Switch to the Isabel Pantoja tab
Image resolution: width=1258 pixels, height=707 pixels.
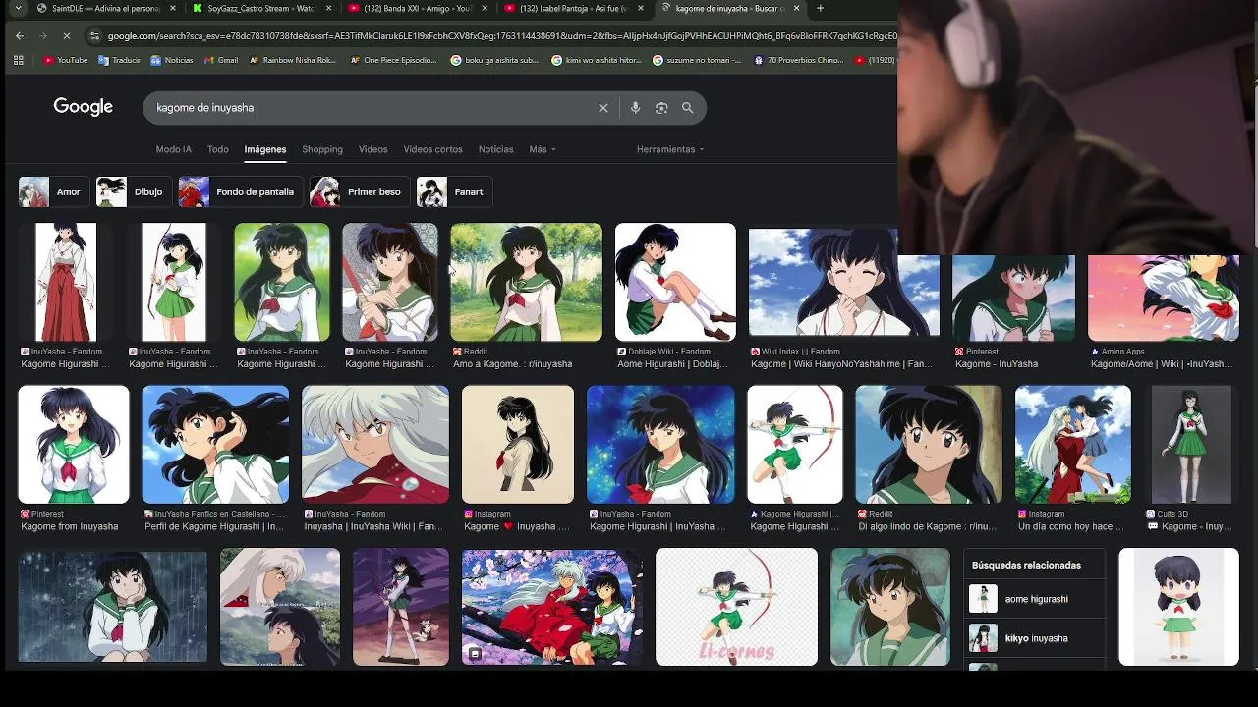tap(574, 8)
